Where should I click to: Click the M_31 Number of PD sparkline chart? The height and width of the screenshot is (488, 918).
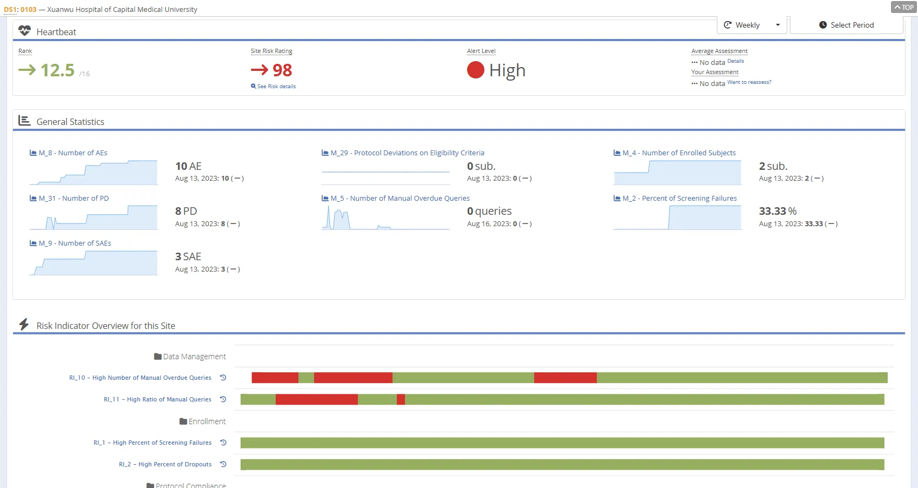[x=94, y=217]
